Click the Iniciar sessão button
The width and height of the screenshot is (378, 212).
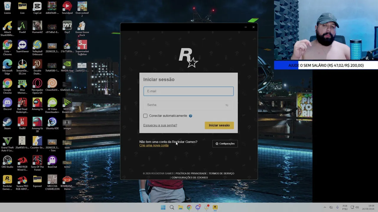(219, 125)
